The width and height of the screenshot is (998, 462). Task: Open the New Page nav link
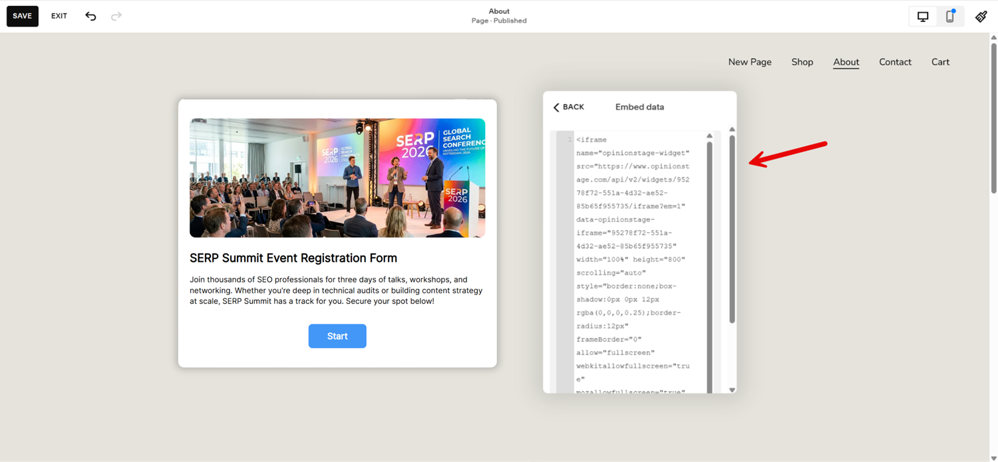click(x=750, y=62)
